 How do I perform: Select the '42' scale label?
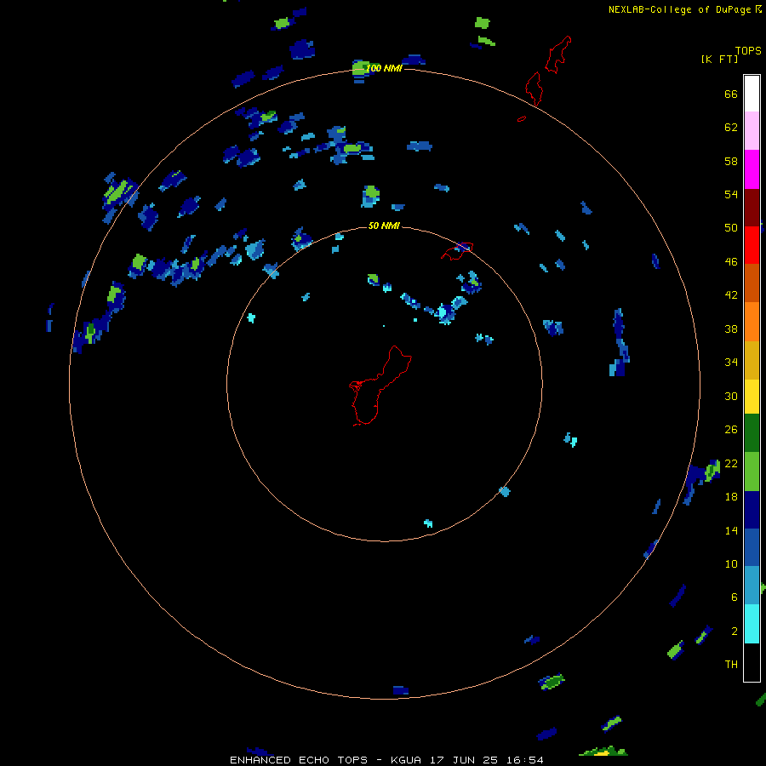(x=731, y=295)
